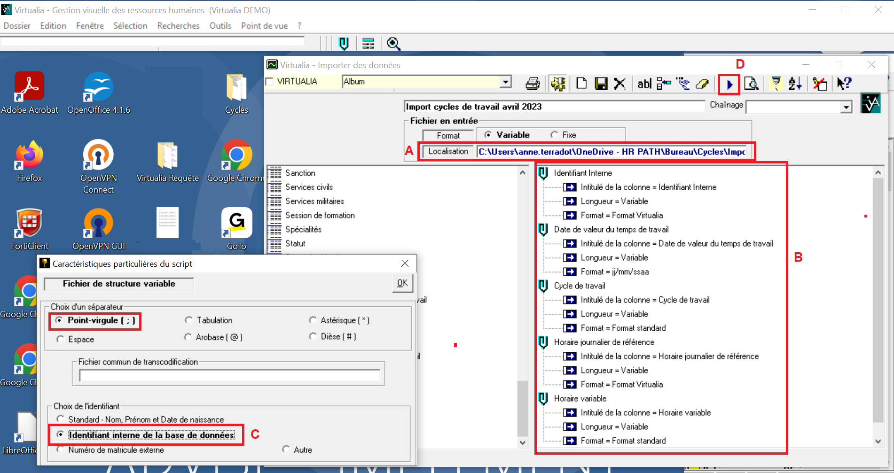Click the A-Z sort icon
Viewport: 894px width, 473px height.
[795, 84]
